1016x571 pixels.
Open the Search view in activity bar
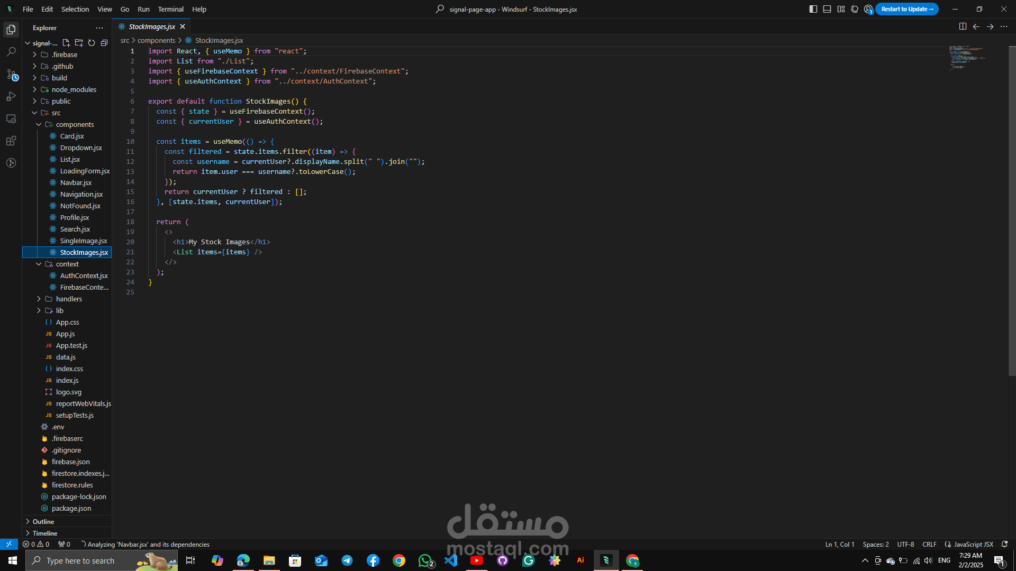[x=11, y=52]
